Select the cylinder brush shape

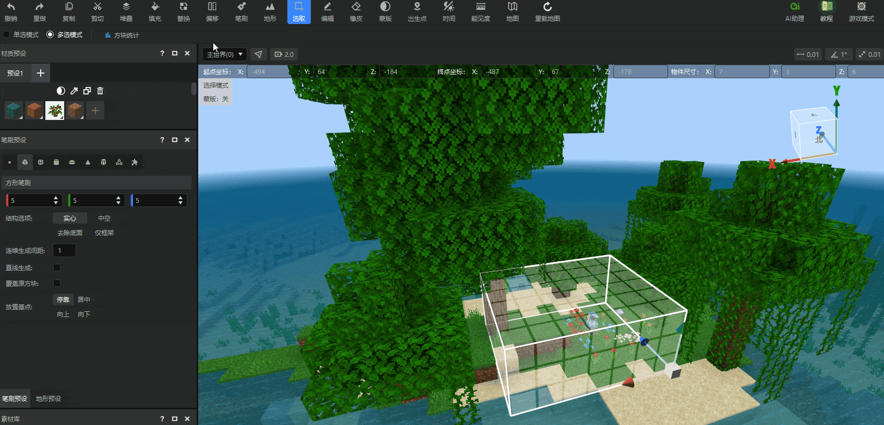coord(56,162)
